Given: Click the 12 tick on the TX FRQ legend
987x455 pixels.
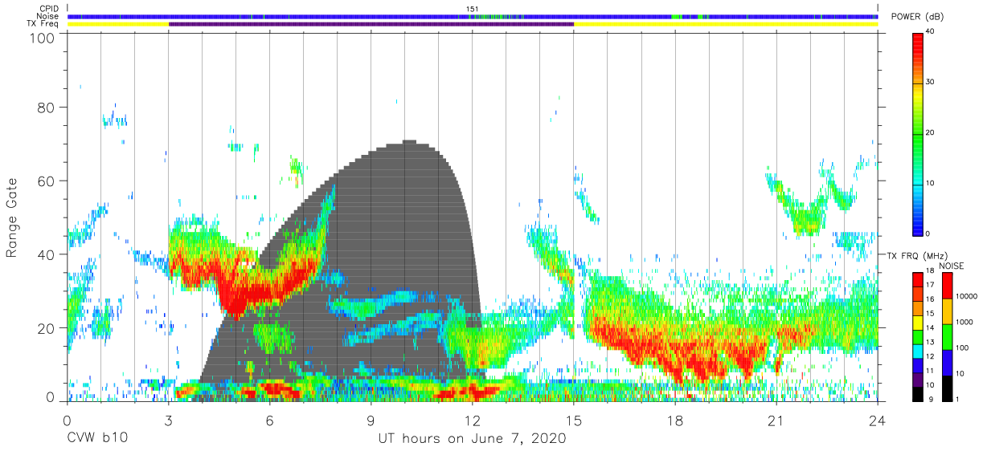Looking at the screenshot, I should [929, 356].
